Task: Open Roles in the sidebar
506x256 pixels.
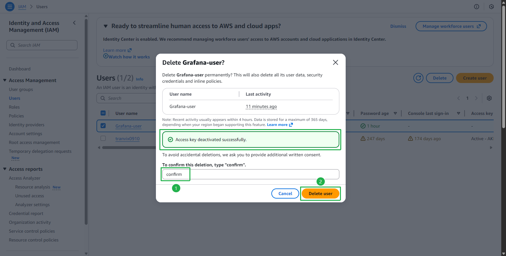Action: click(14, 107)
